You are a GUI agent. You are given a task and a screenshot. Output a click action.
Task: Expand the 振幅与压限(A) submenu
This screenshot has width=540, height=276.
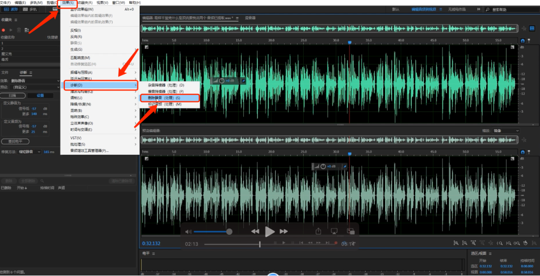(100, 72)
